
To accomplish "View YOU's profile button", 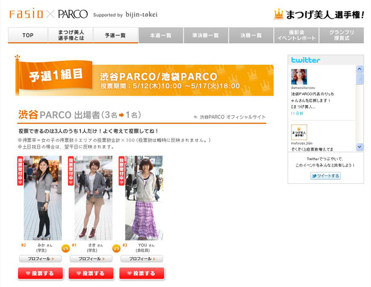I will [142, 259].
